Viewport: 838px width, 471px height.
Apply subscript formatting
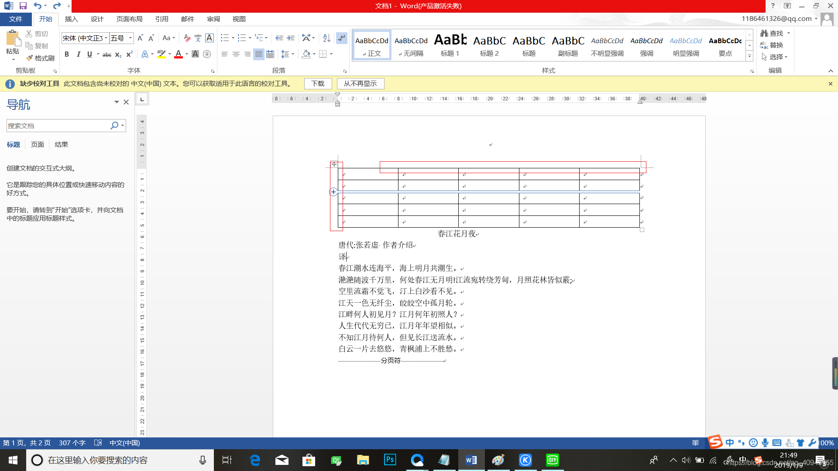(x=118, y=54)
